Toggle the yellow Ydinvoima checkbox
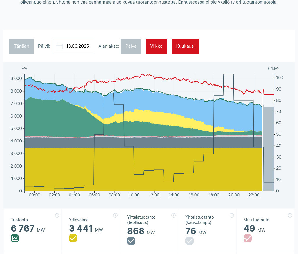This screenshot has height=254, width=298. tap(73, 238)
